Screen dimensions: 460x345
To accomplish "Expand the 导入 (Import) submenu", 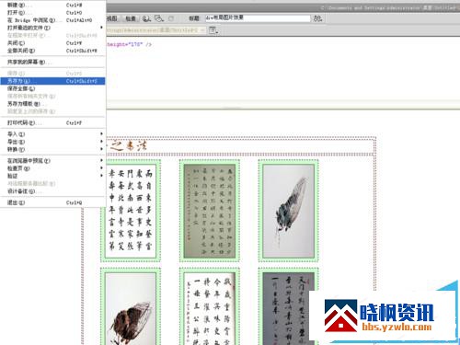I will click(x=52, y=134).
